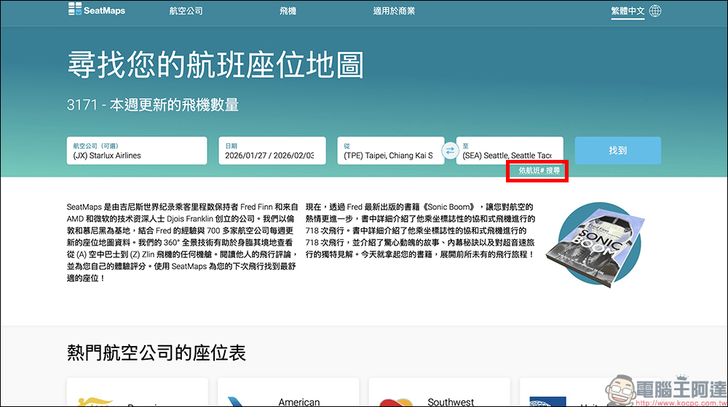Edit the TPE Taipei origin field
This screenshot has width=728, height=407.
coord(390,150)
